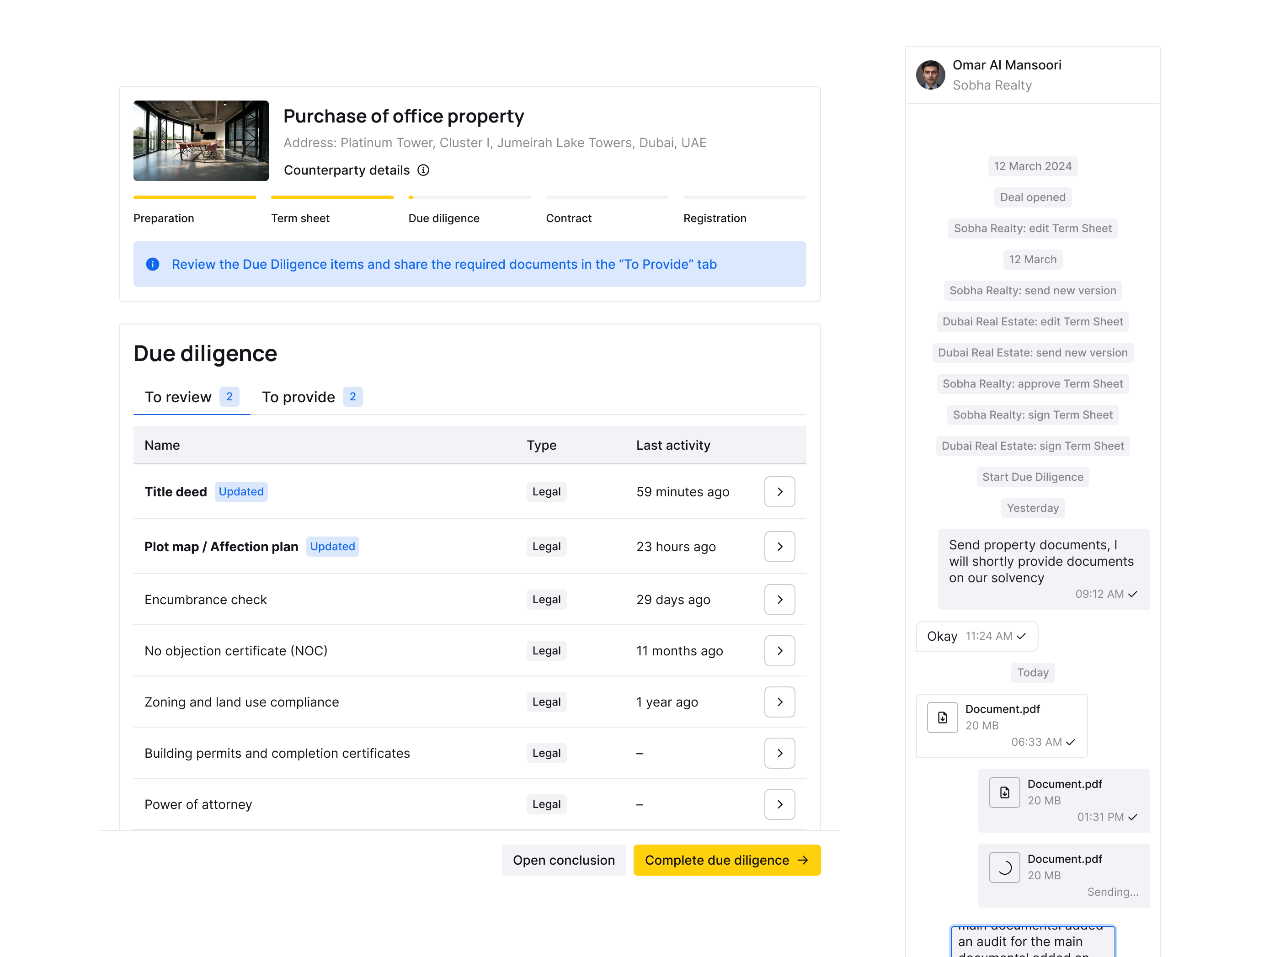This screenshot has height=957, width=1280.
Task: Click the 'Okay' chat message
Action: coord(977,637)
